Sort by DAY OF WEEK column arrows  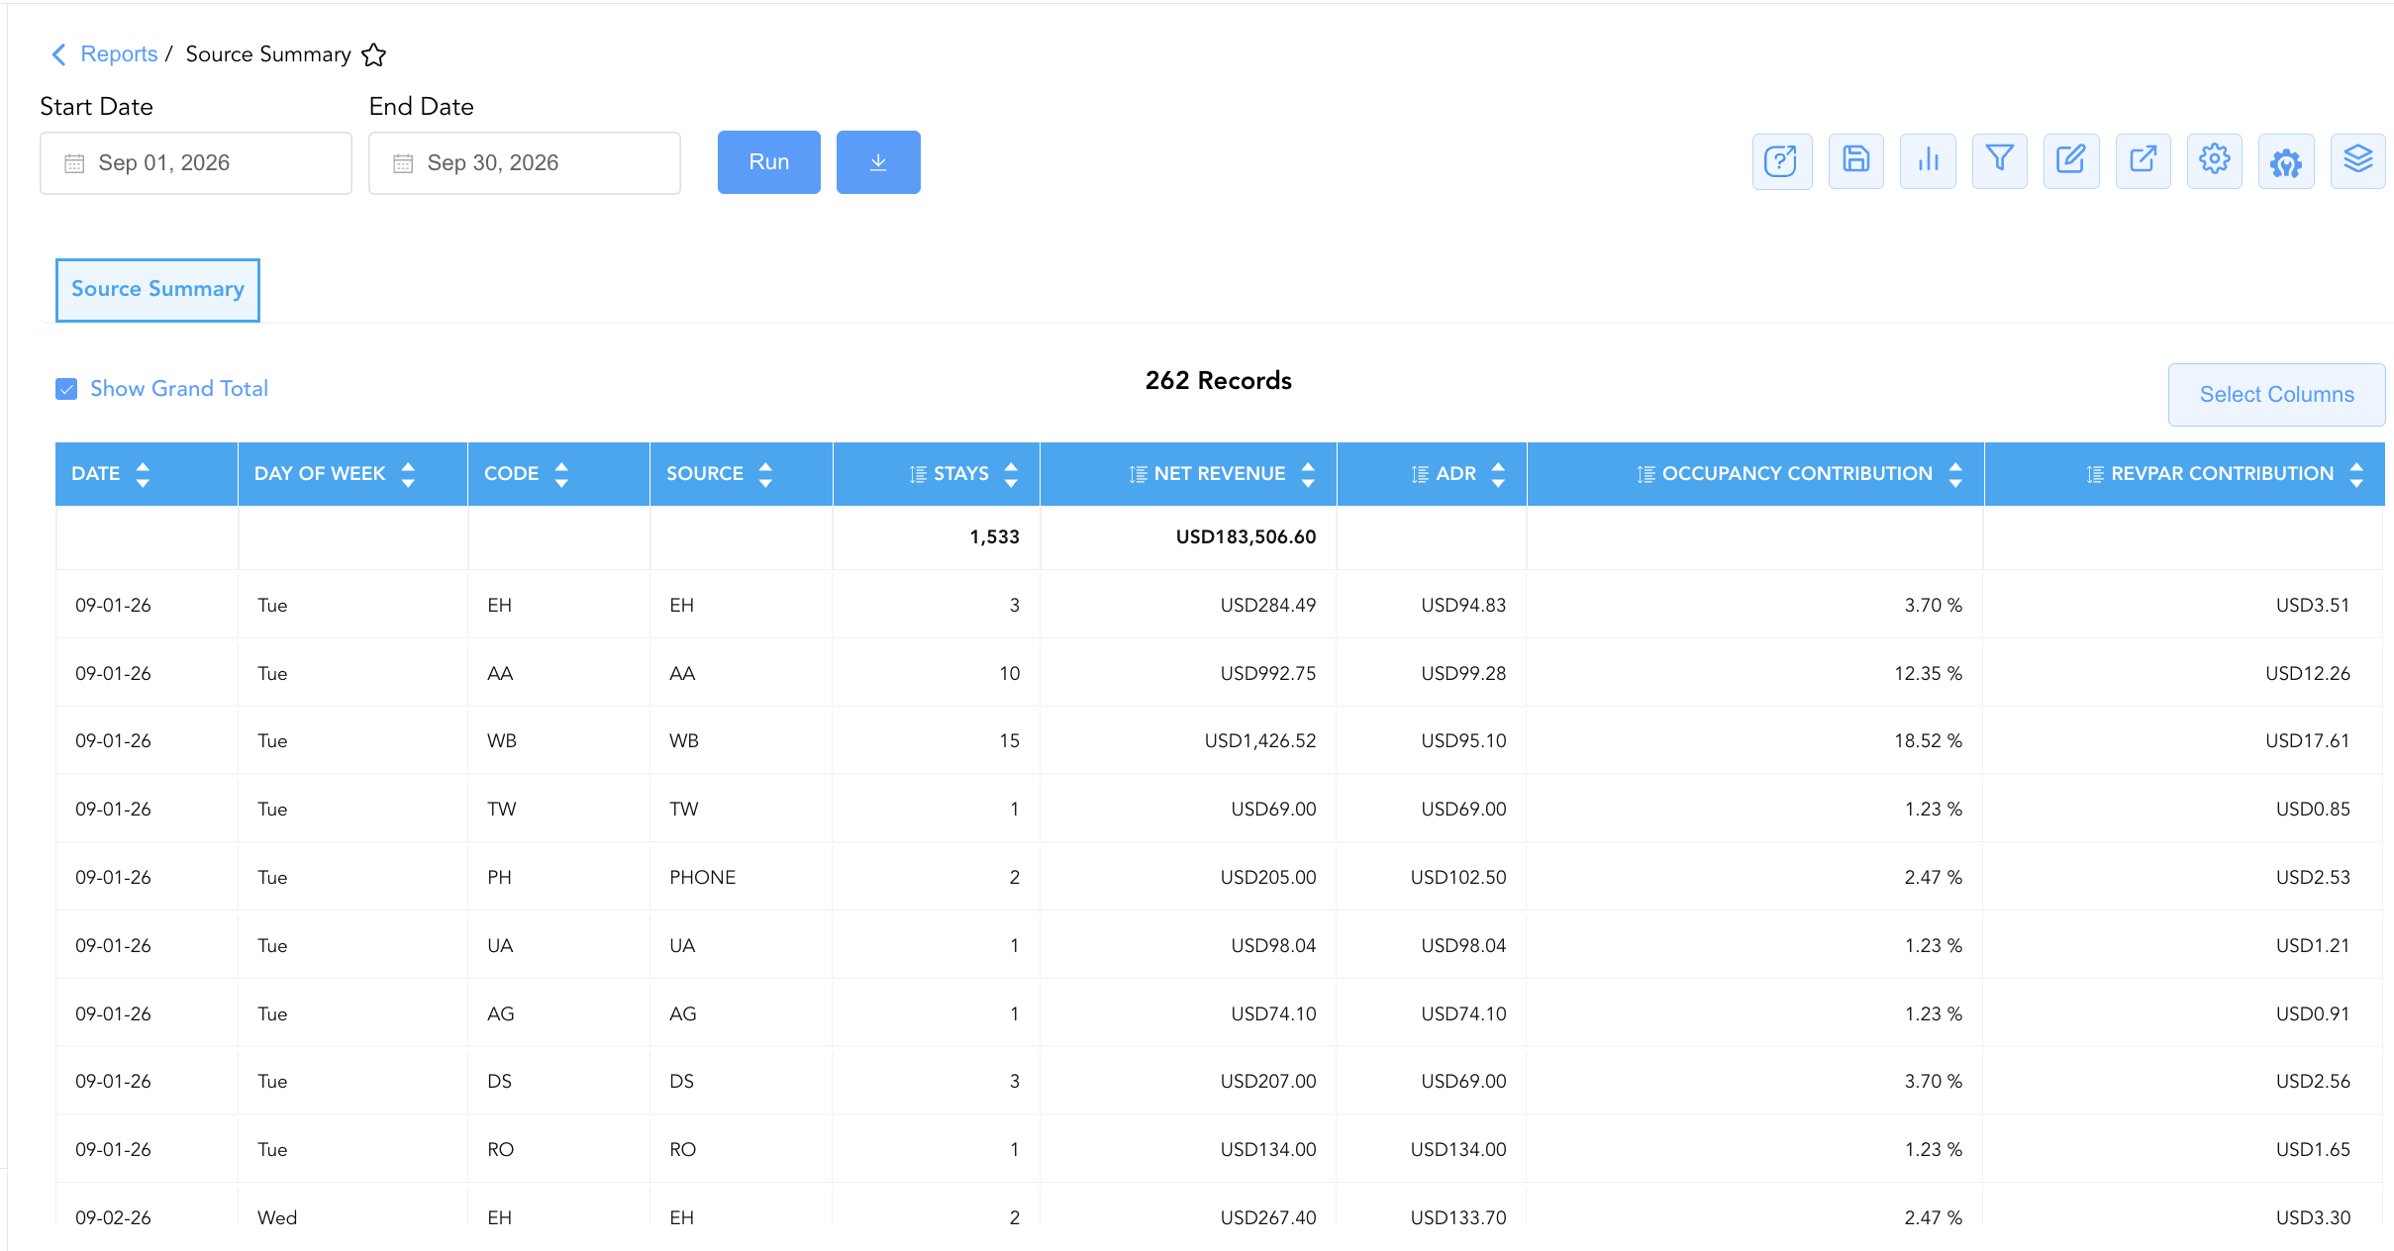pyautogui.click(x=408, y=474)
